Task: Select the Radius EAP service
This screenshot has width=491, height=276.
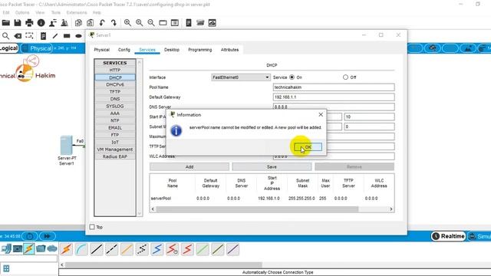Action: click(x=115, y=156)
